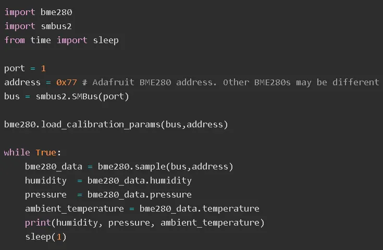Click the number 1 assigned to port
Screen dimensions: 383x250
[43, 68]
